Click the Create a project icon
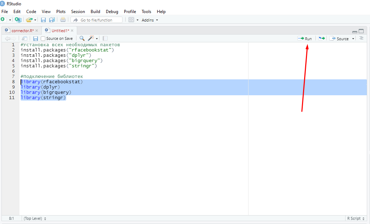 [18, 20]
